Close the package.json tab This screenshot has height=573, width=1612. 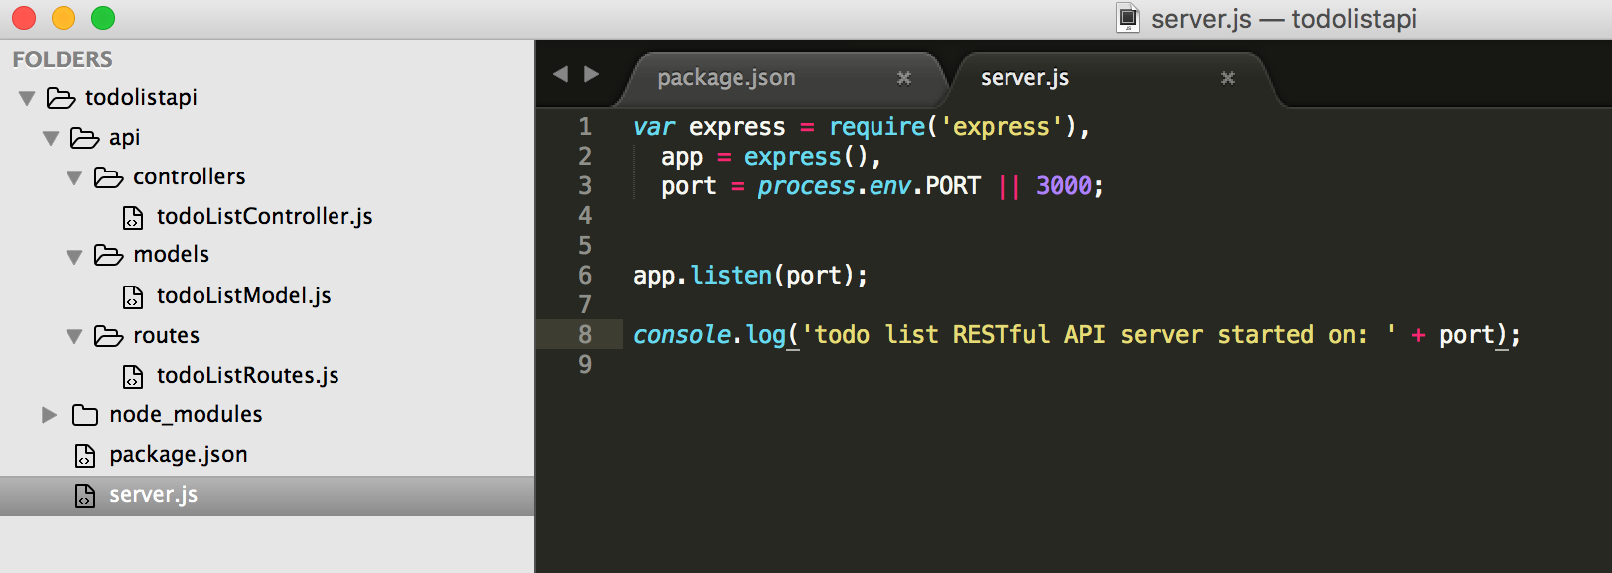(x=903, y=78)
